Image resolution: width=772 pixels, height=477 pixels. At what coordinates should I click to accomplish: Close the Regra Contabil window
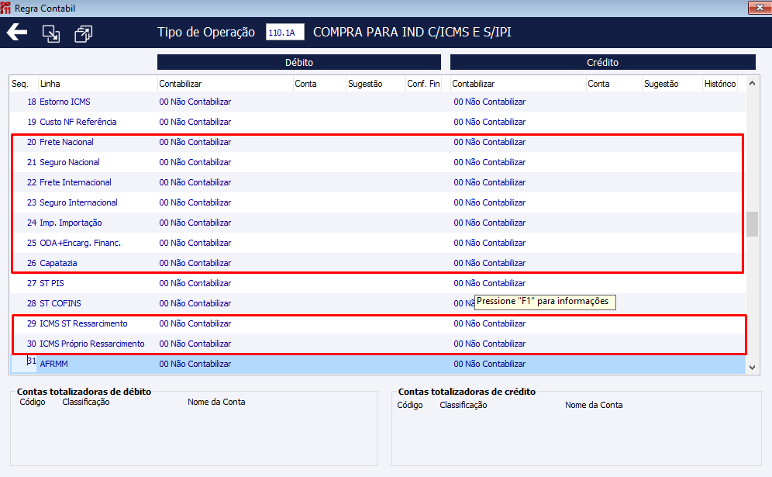(x=759, y=8)
